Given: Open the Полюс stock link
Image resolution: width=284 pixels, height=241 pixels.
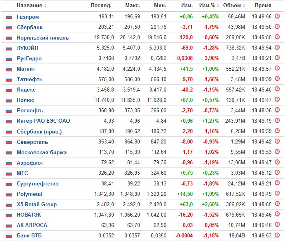Looking at the screenshot, I should point(25,100).
